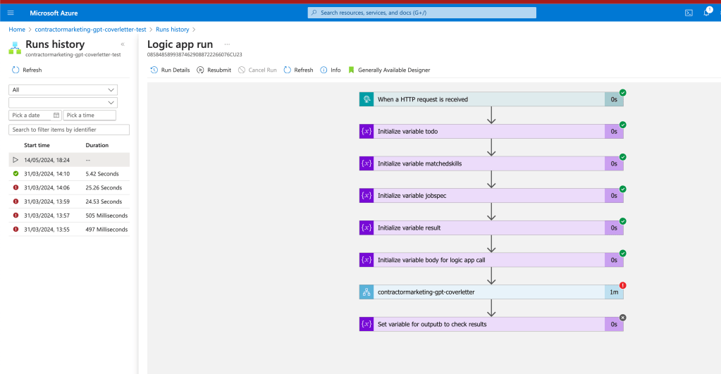The width and height of the screenshot is (721, 374).
Task: Click Run Details in toolbar
Action: coord(170,70)
